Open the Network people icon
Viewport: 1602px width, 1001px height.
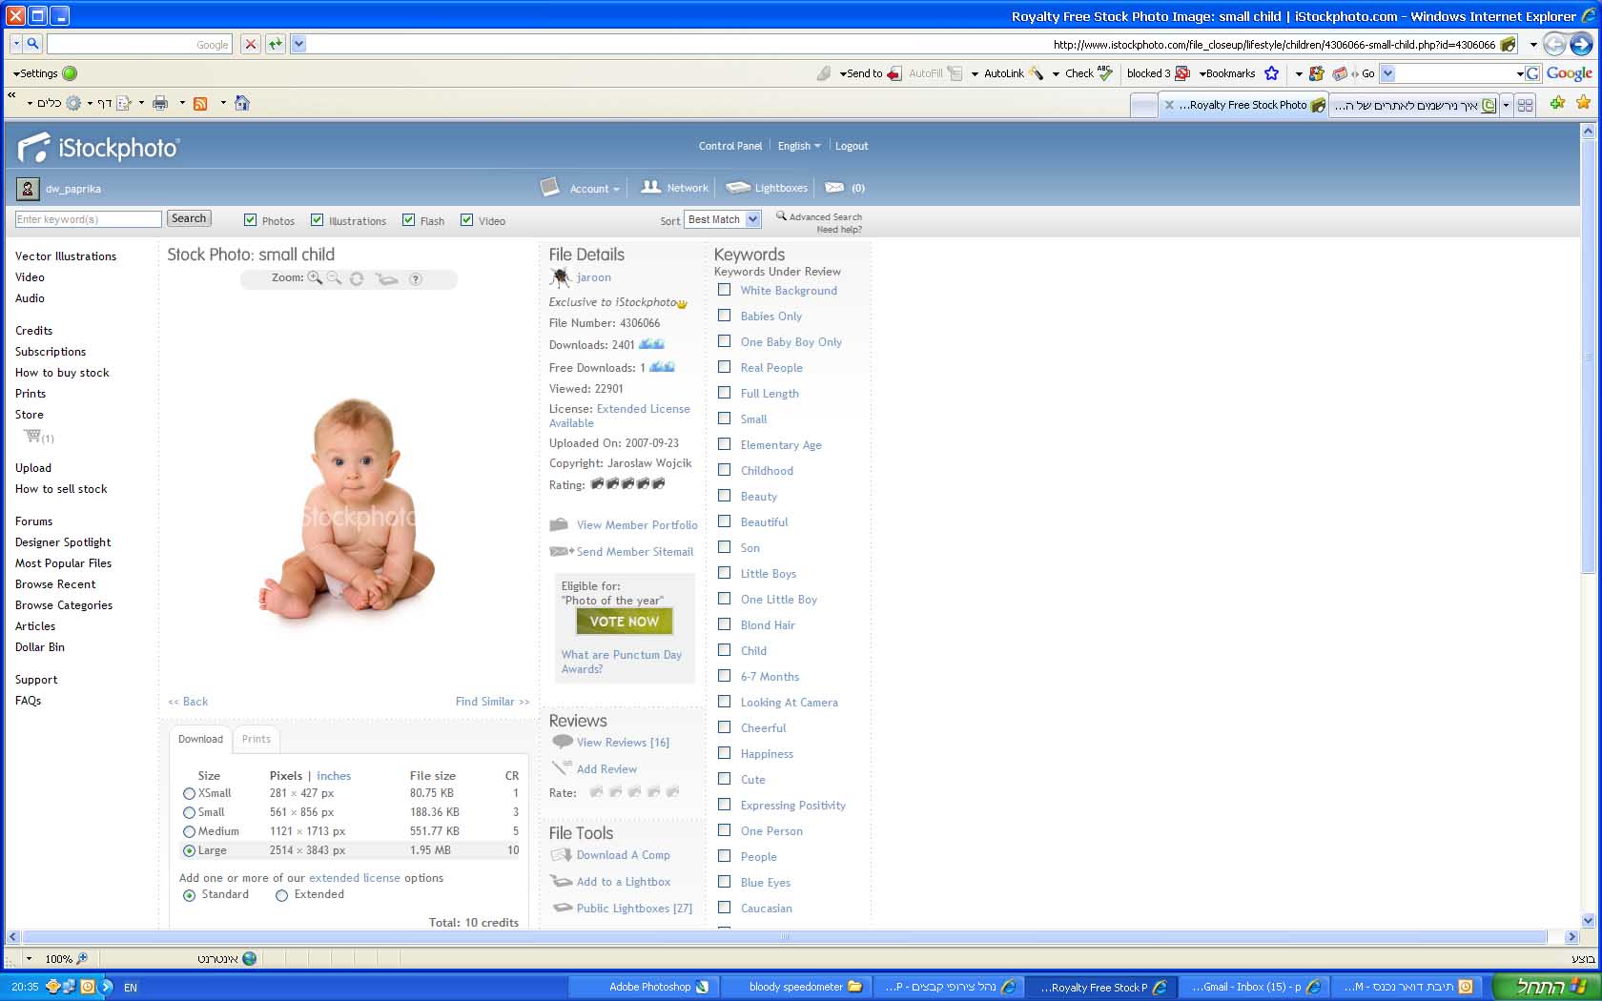tap(650, 187)
